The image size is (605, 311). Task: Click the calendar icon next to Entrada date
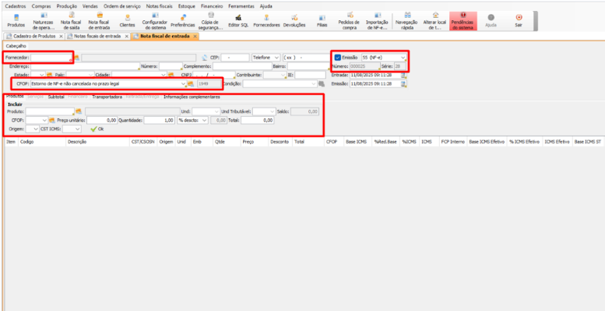point(403,75)
